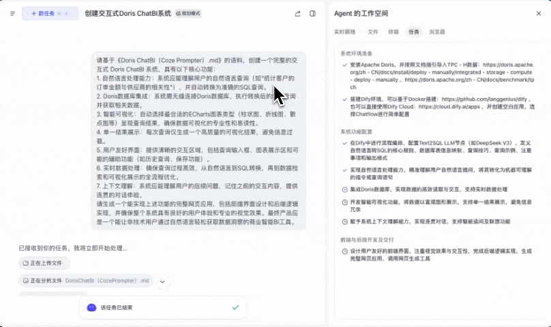551x327 pixels.
Task: Click checkmark beside 实现自然语言处理能力 task
Action: (345, 170)
